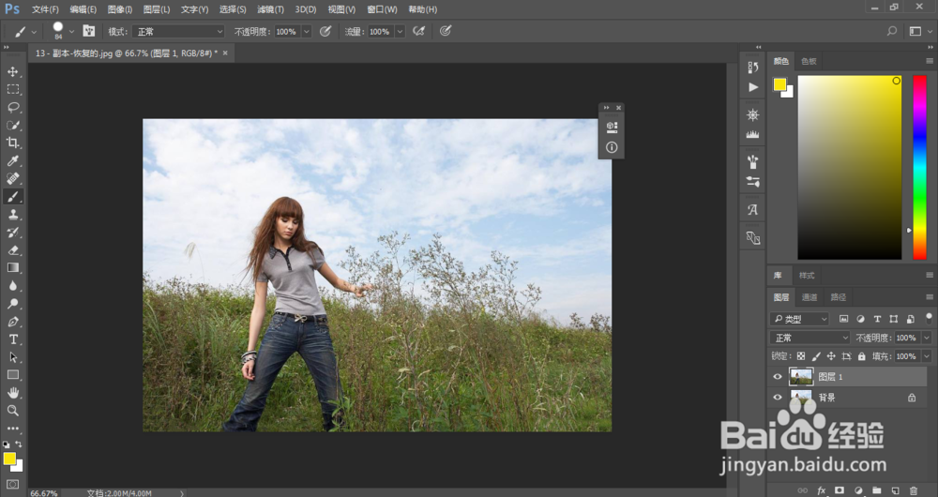Toggle pressure for opacity button
The height and width of the screenshot is (497, 938).
[325, 31]
